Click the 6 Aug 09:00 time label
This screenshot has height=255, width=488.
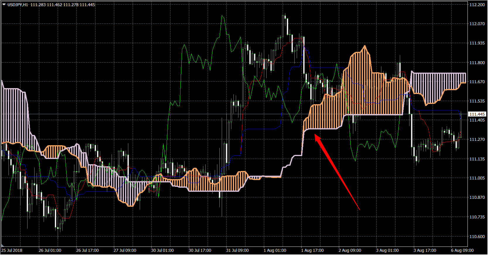point(462,250)
